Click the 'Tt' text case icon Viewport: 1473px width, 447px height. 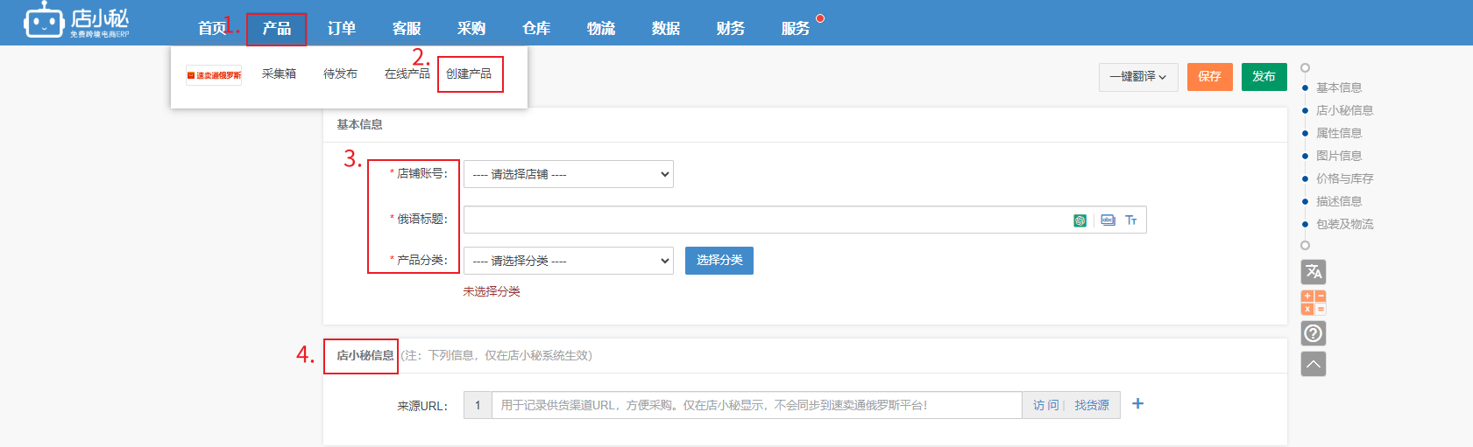(x=1131, y=220)
